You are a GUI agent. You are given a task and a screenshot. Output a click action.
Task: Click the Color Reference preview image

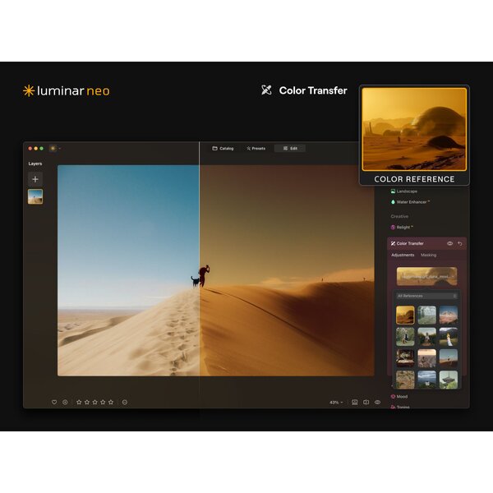pos(414,129)
